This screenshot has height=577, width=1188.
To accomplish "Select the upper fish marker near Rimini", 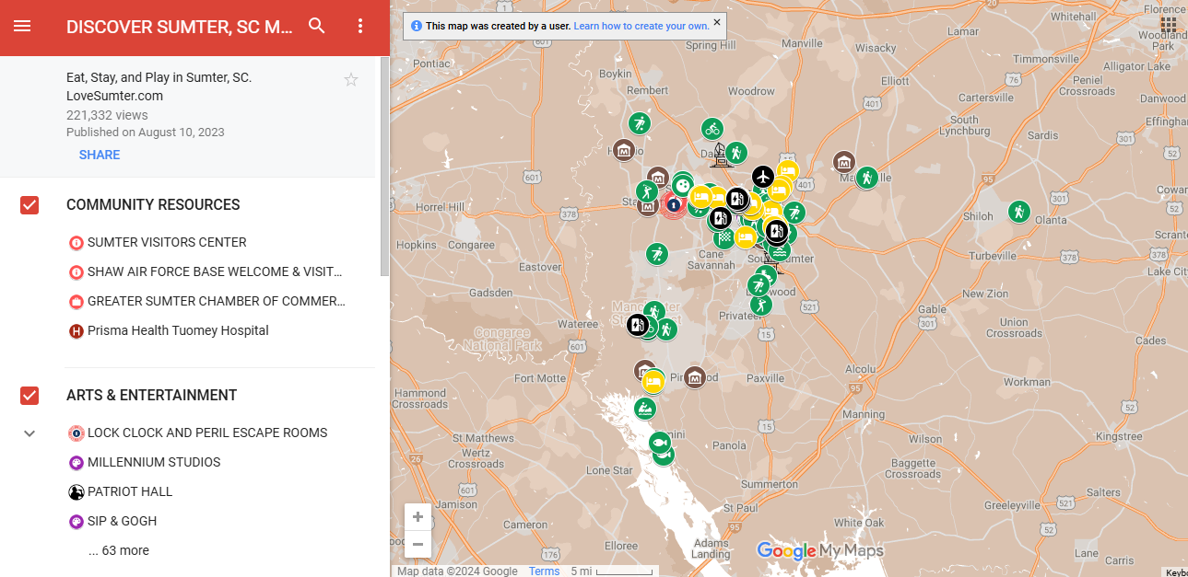I will click(x=660, y=444).
